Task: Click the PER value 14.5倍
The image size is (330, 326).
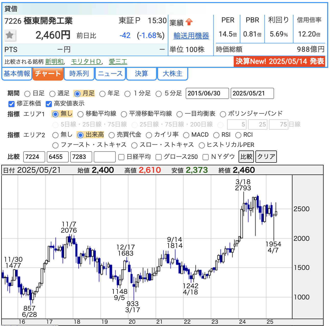Action: tap(228, 34)
